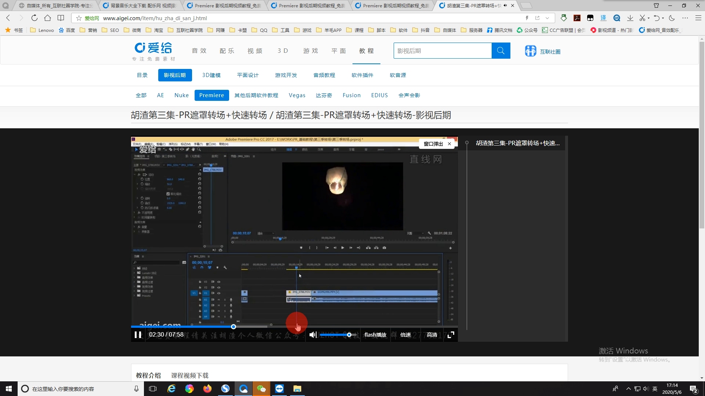The image size is (705, 396).
Task: Close the active 胡渣第三集 browser tab
Action: pos(513,5)
